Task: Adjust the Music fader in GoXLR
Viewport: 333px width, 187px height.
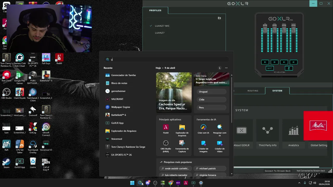Action: click(x=284, y=29)
